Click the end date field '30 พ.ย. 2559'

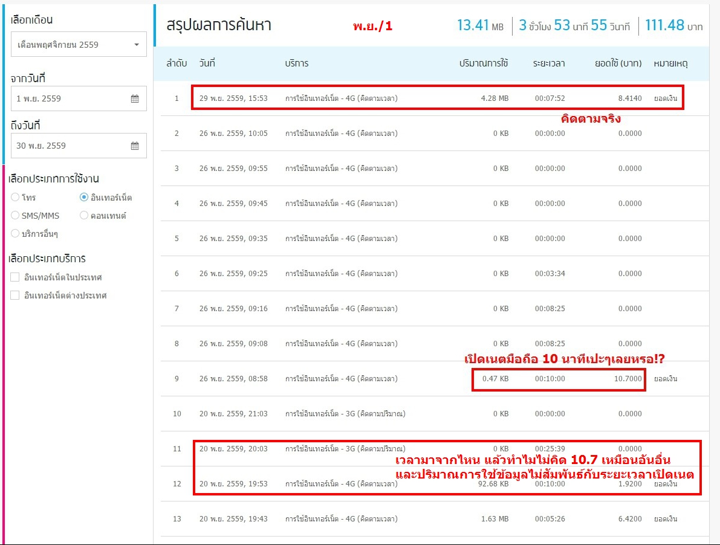click(x=79, y=146)
